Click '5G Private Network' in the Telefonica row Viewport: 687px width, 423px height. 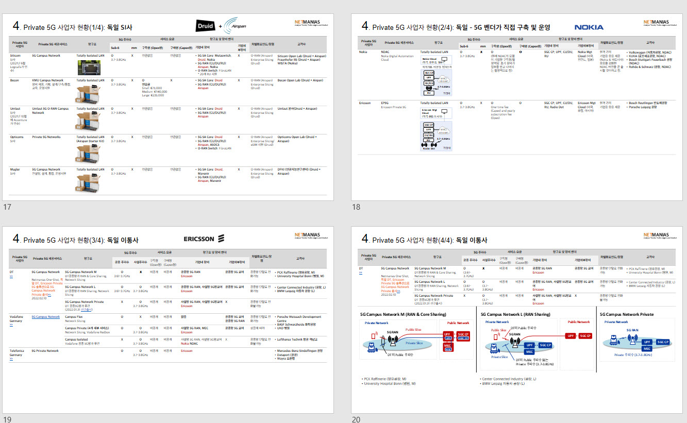point(45,350)
